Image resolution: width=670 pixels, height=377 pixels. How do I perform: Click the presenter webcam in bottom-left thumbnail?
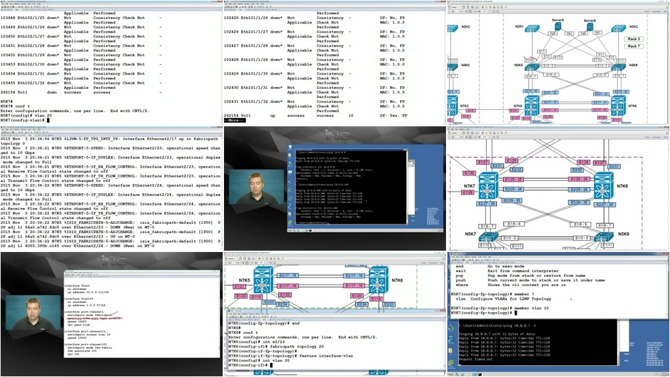(33, 312)
